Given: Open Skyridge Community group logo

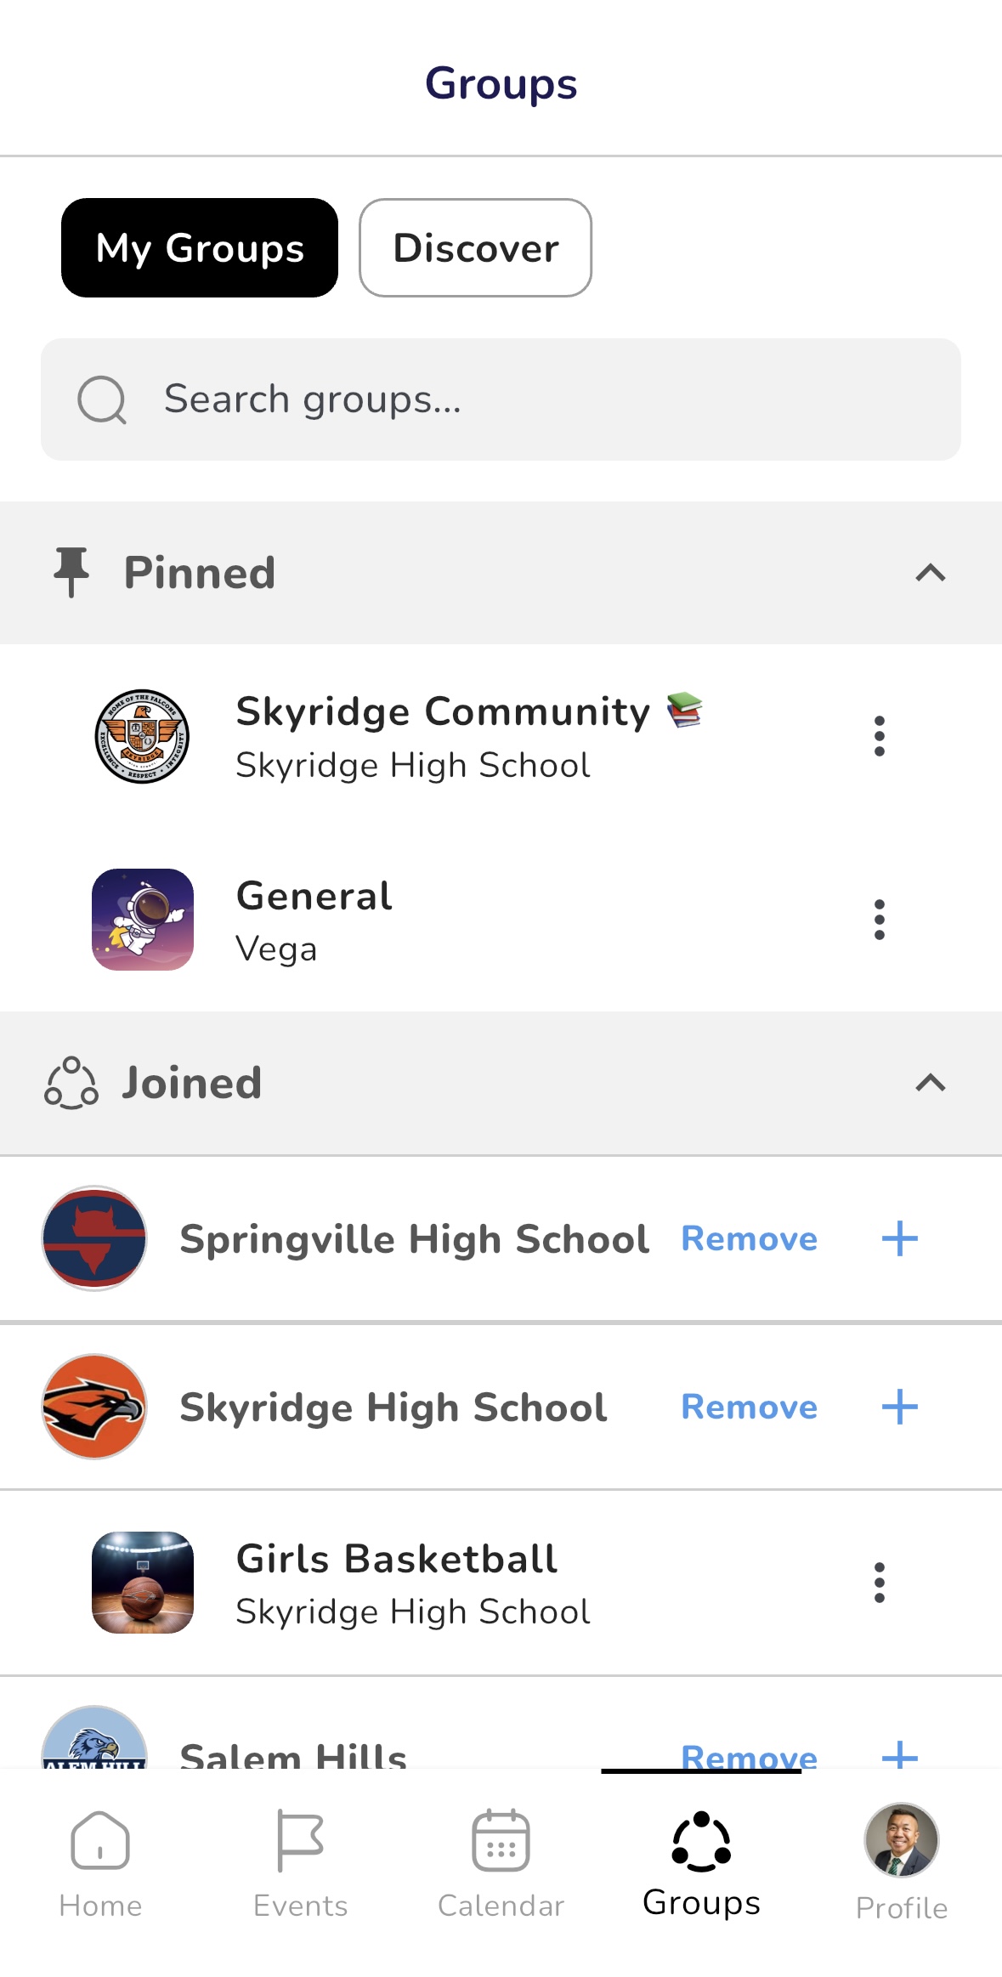Looking at the screenshot, I should point(142,736).
